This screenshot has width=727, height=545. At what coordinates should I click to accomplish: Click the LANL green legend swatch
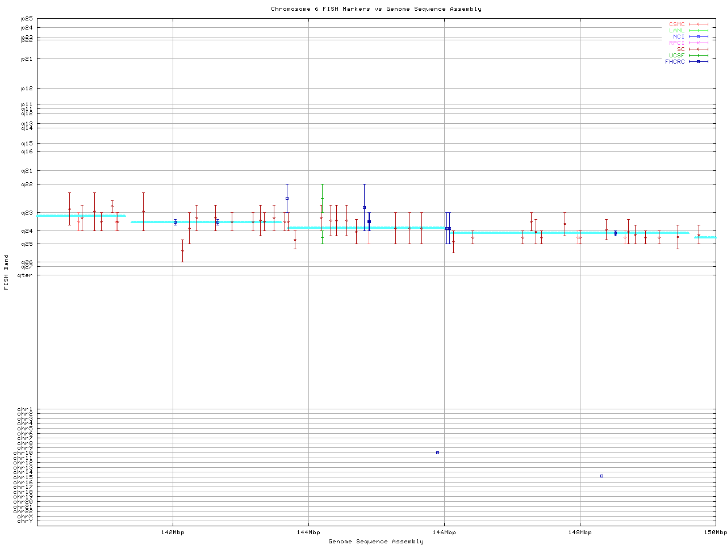point(698,31)
